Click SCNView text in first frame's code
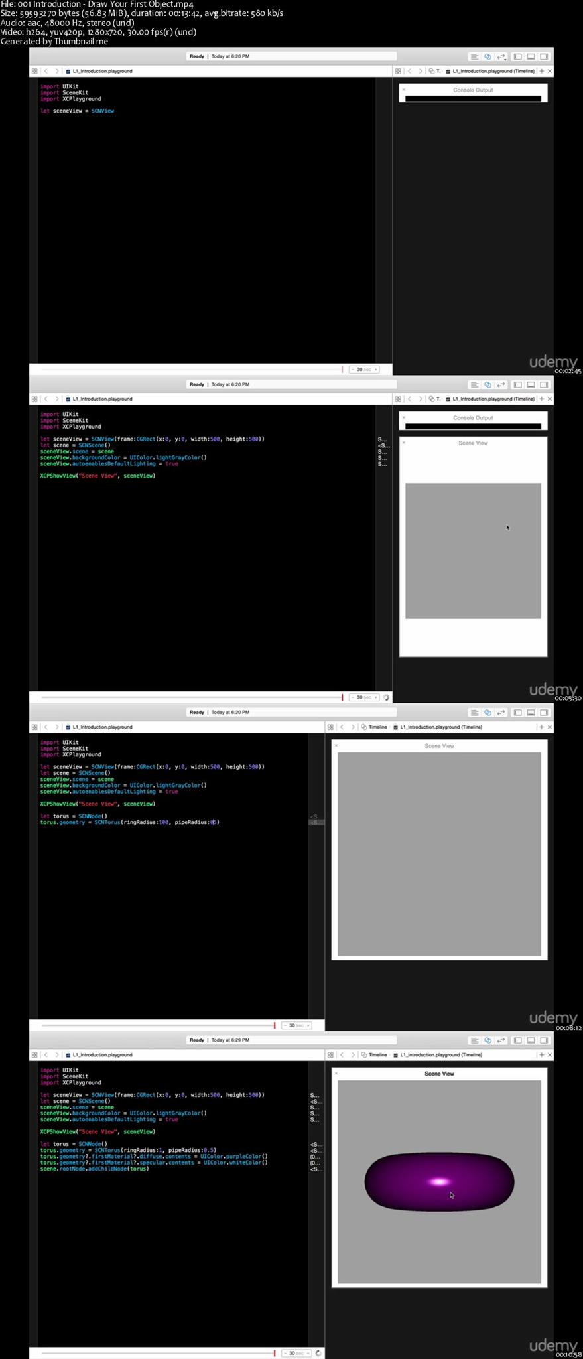583x1359 pixels. [103, 111]
